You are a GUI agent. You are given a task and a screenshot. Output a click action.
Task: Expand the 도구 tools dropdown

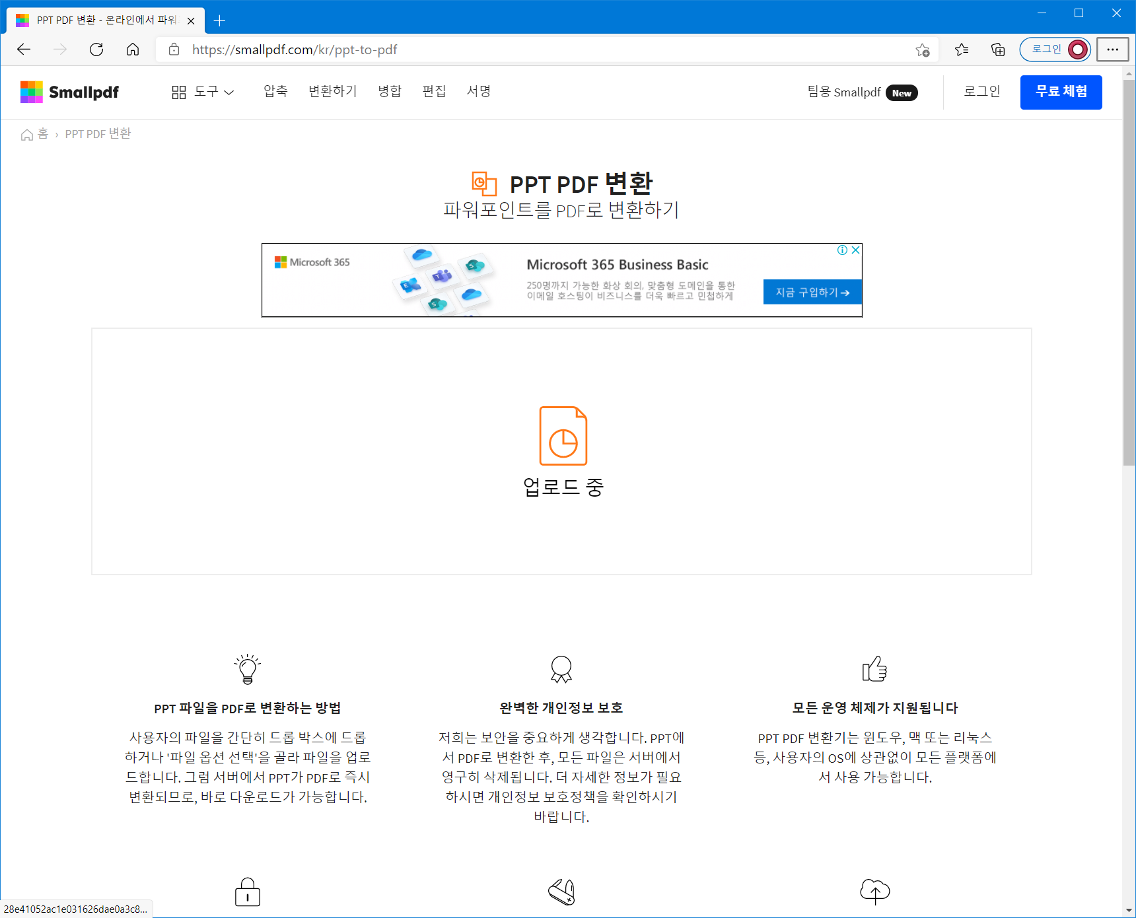[203, 92]
